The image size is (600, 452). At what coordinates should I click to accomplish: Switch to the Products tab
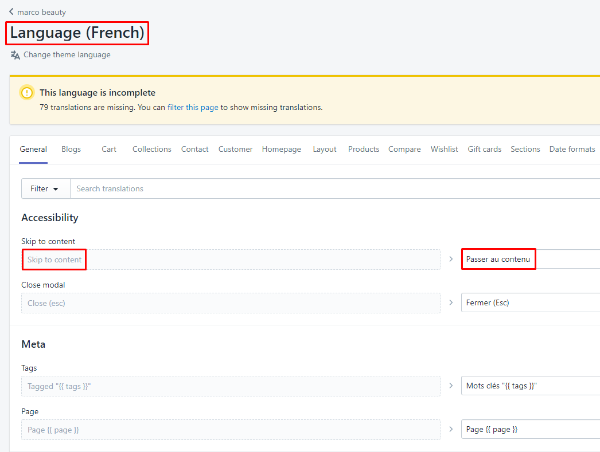[x=363, y=149]
